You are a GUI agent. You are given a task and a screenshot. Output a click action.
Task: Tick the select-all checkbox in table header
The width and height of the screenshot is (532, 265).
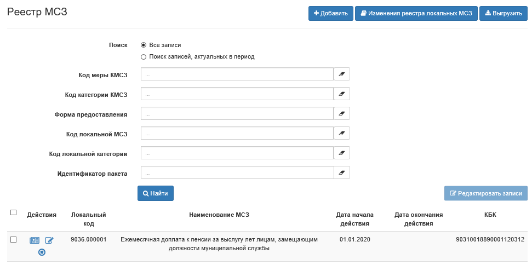[x=14, y=212]
